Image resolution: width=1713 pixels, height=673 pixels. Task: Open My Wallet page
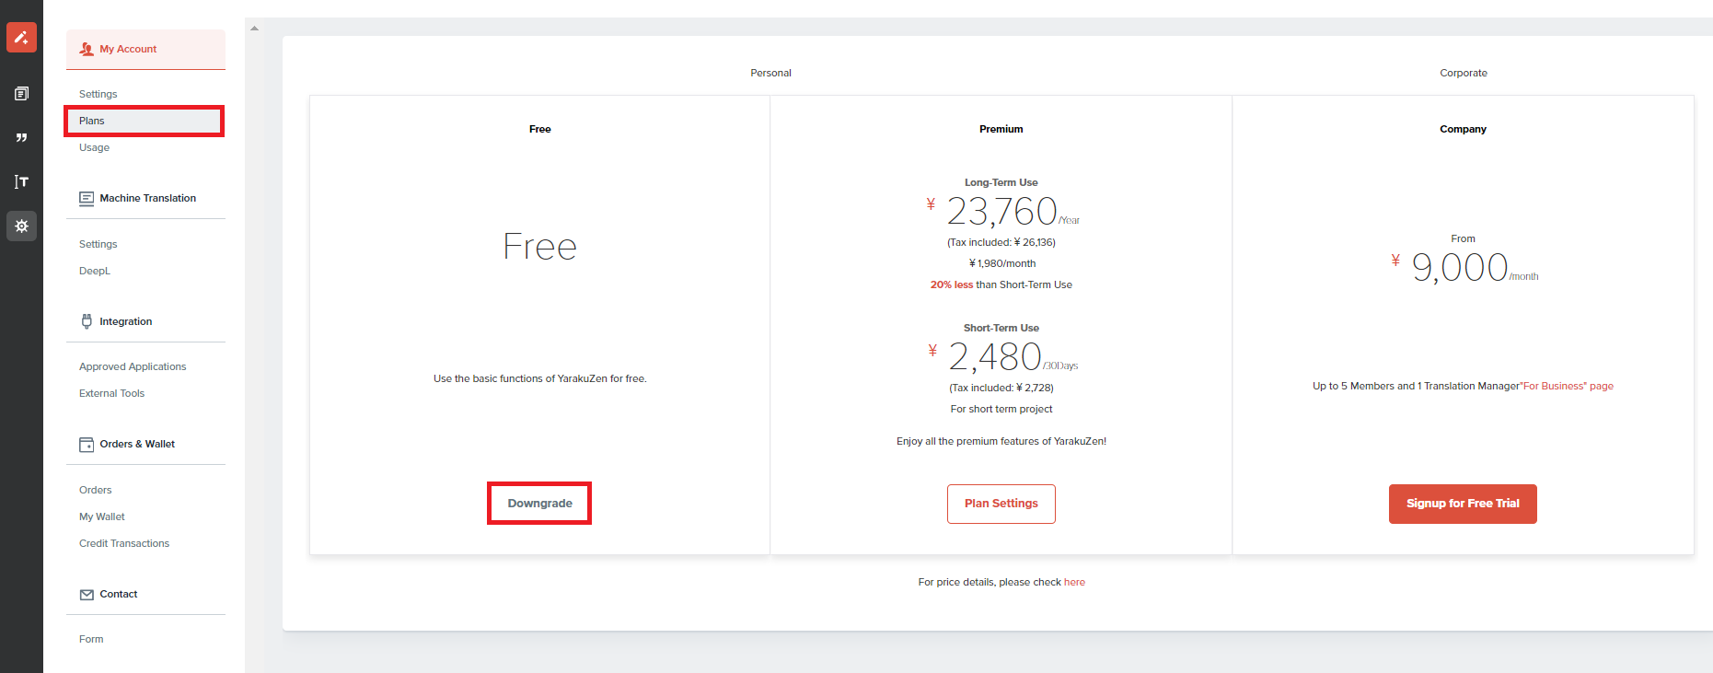(101, 516)
